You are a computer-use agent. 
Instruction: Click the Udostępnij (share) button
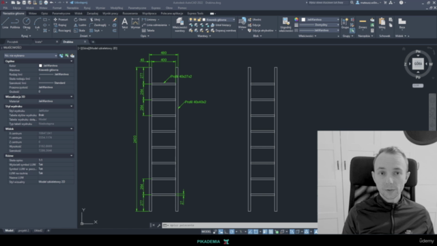[79, 3]
